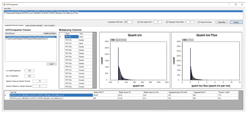Maximize the SCPCompanion window
Viewport: 248px width, 113px height.
pos(236,4)
